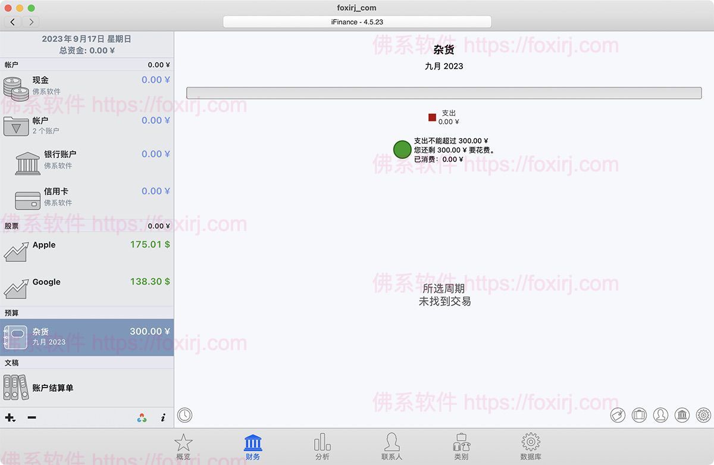
Task: Switch to the 分析 analysis tab
Action: pos(322,447)
